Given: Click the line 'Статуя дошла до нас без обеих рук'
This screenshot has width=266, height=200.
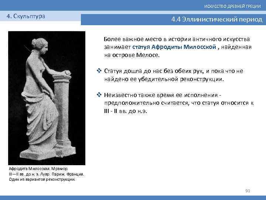Looking at the screenshot, I should pos(174,71).
